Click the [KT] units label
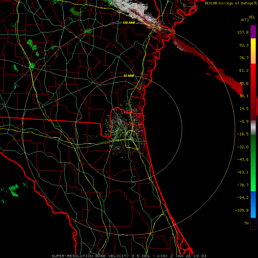The height and width of the screenshot is (258, 258). (x=245, y=20)
